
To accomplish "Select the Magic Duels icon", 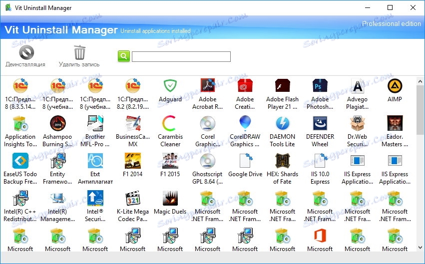I will (x=170, y=198).
